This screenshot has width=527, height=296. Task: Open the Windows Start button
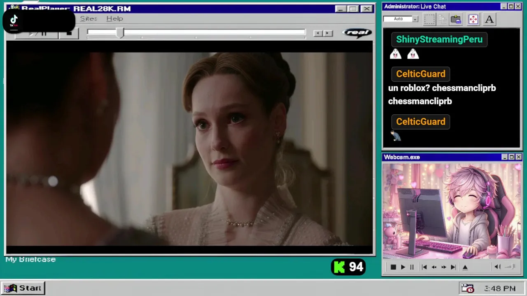(23, 288)
